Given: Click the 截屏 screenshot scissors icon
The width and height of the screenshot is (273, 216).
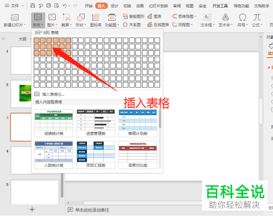Looking at the screenshot, I should pyautogui.click(x=67, y=17).
